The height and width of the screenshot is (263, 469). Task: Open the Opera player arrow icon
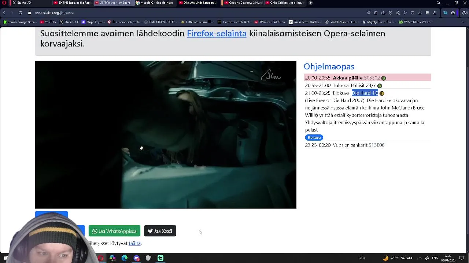pyautogui.click(x=405, y=13)
